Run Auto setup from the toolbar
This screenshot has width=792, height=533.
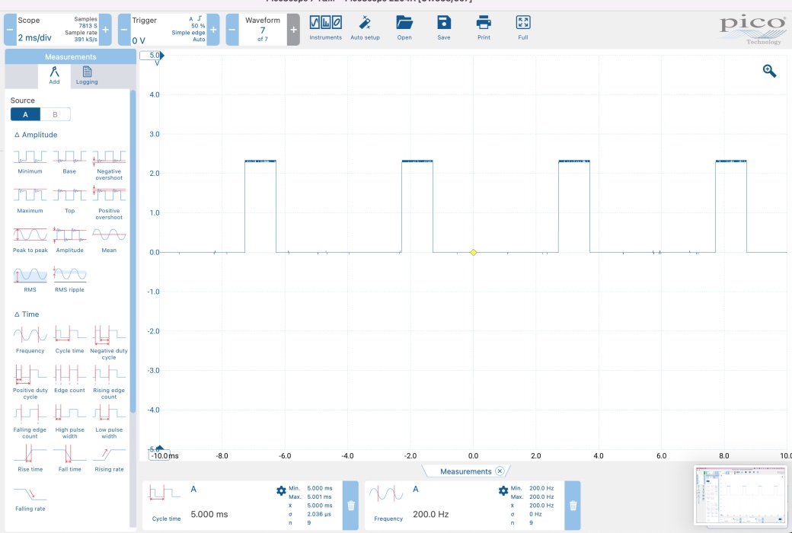[365, 27]
